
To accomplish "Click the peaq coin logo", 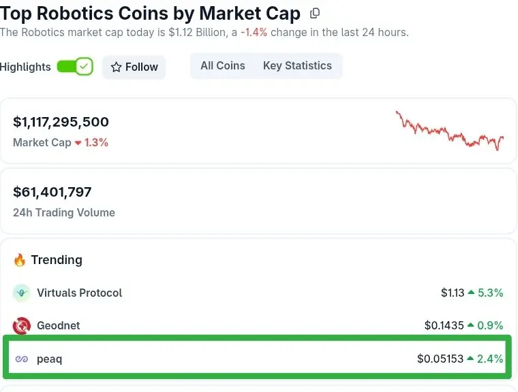I will pos(22,359).
